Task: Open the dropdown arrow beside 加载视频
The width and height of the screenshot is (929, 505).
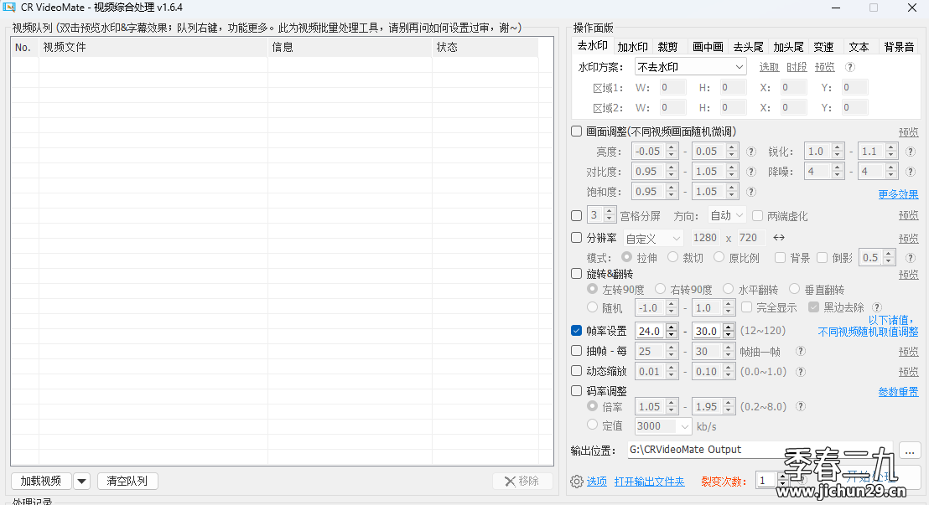Action: coord(82,482)
